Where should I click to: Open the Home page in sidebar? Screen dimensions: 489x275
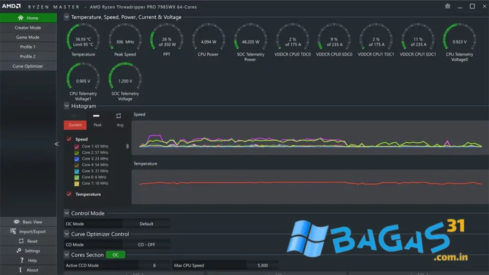coord(28,18)
